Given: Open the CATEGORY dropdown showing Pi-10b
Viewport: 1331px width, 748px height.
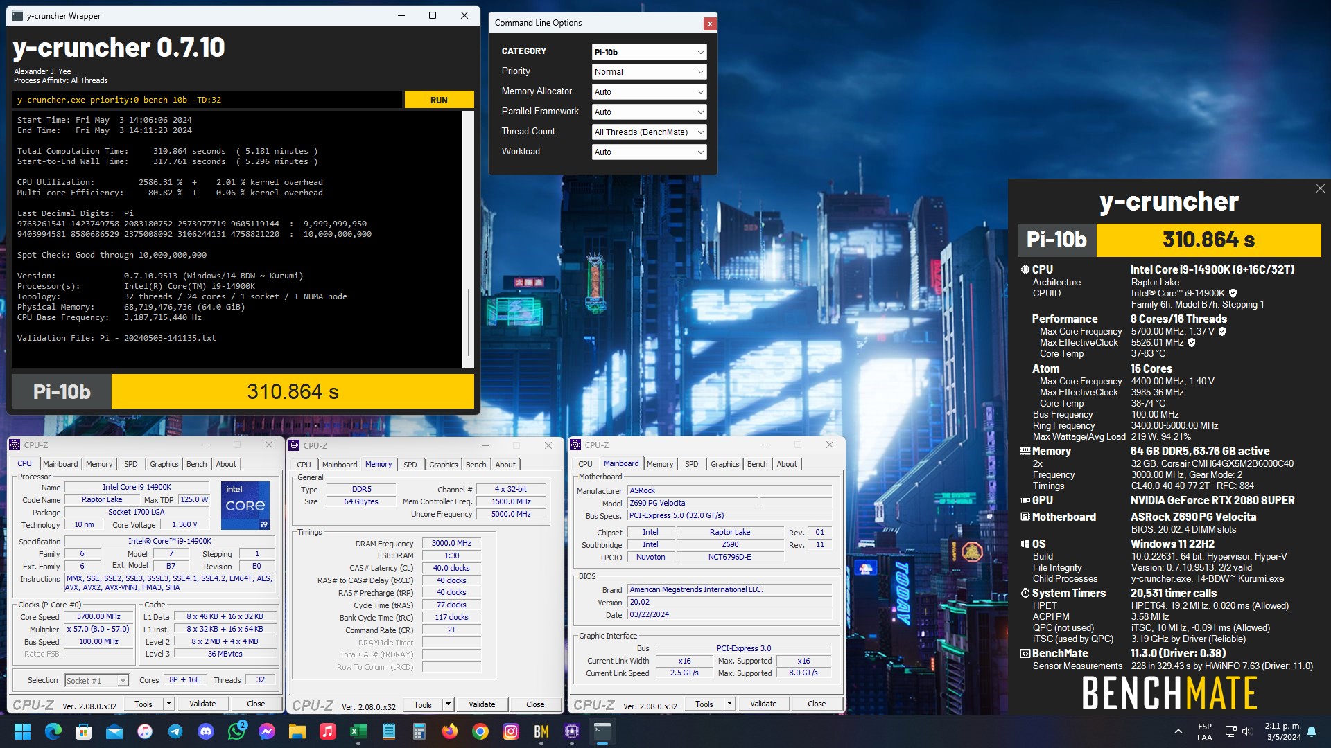Looking at the screenshot, I should [x=649, y=52].
